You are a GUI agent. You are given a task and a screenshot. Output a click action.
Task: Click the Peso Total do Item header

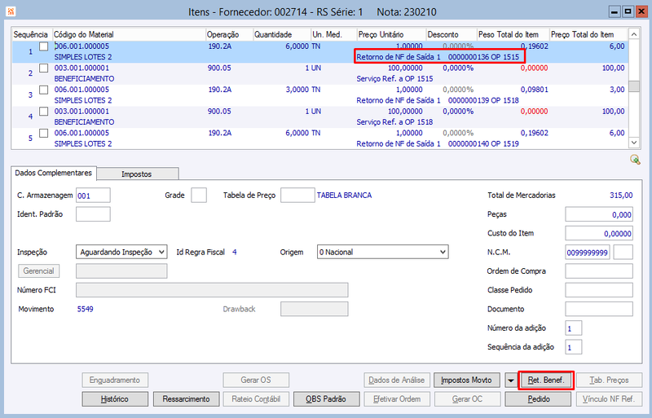pyautogui.click(x=513, y=34)
